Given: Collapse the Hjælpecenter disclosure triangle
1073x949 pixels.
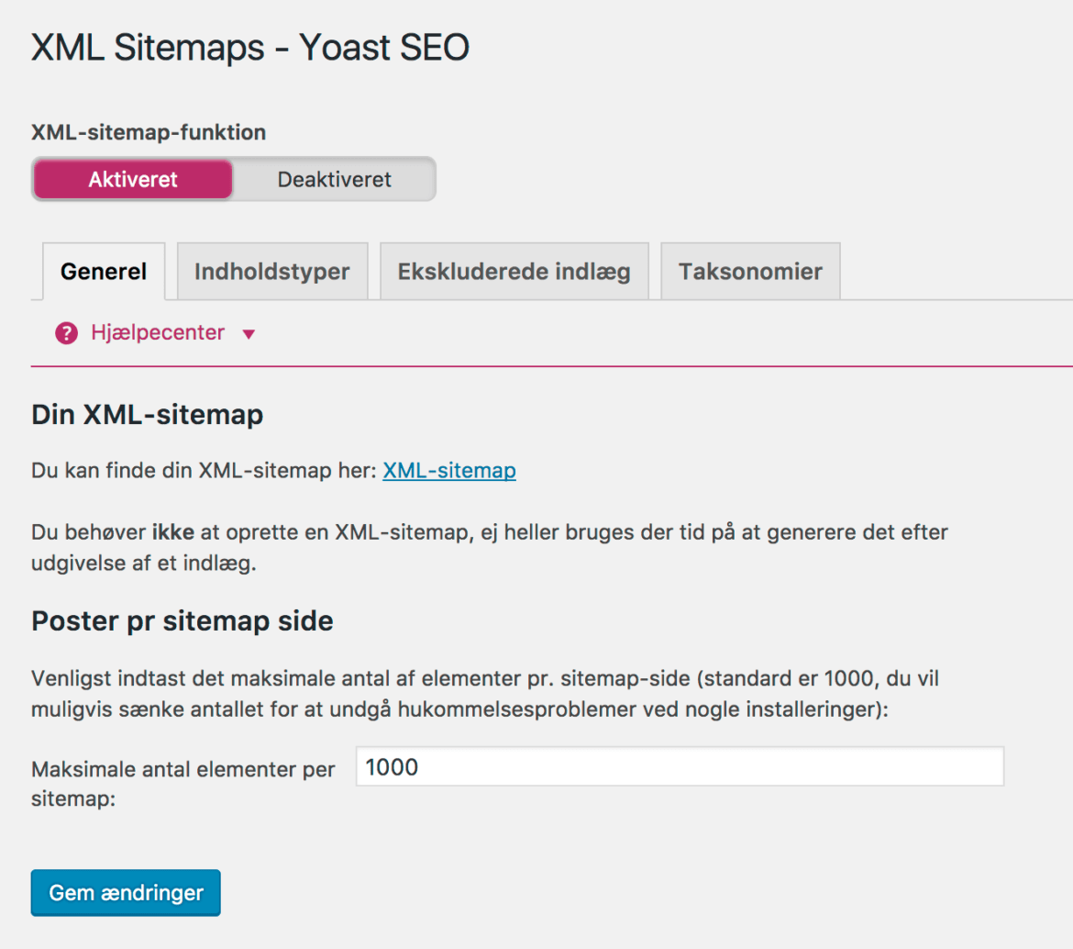Looking at the screenshot, I should tap(248, 333).
